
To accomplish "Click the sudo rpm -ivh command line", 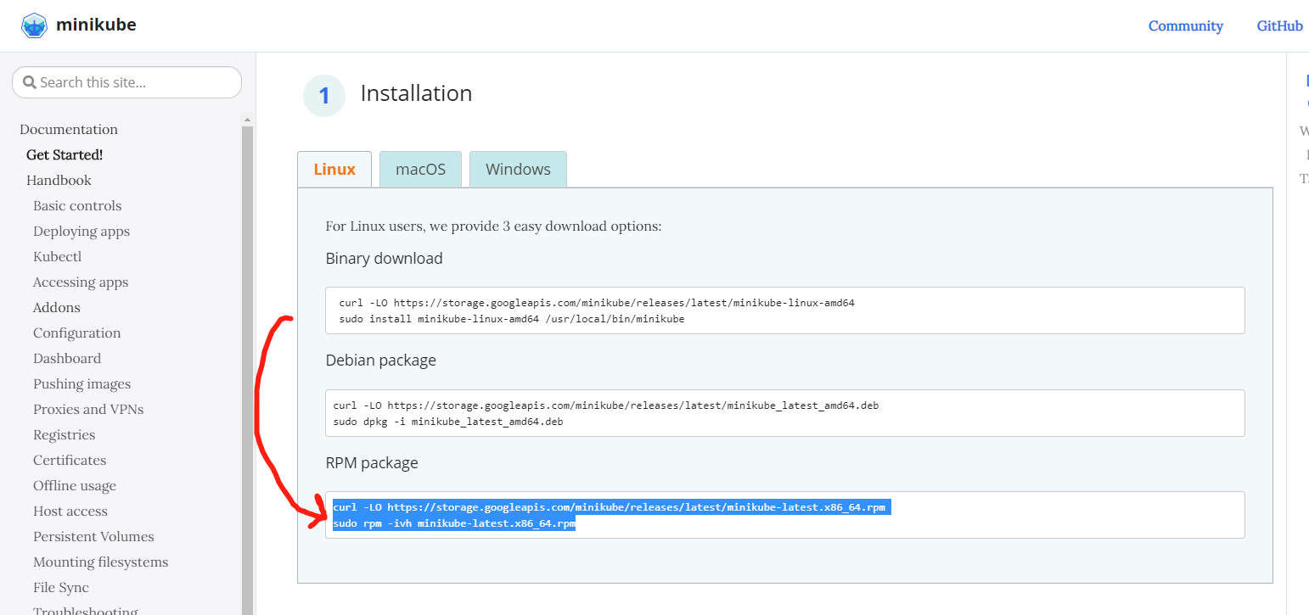I will click(x=454, y=524).
